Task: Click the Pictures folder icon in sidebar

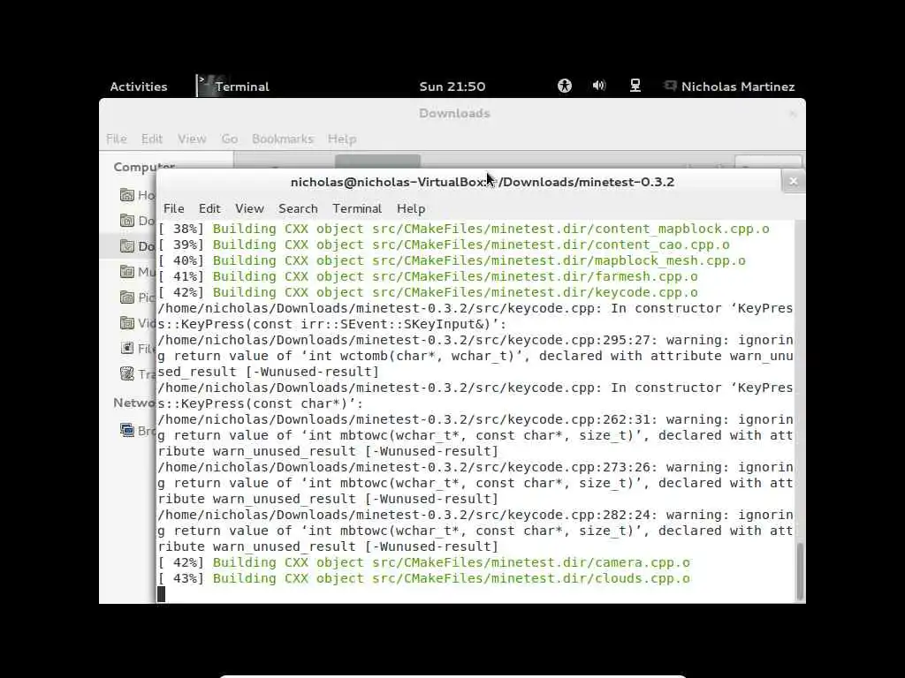Action: pyautogui.click(x=127, y=297)
